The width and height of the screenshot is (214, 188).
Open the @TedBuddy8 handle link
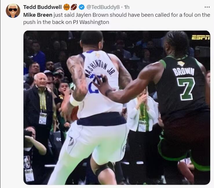(103, 7)
